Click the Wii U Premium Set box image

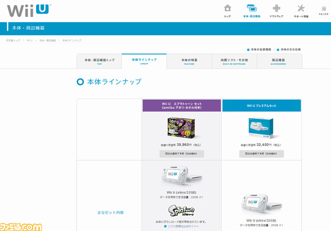click(x=261, y=128)
